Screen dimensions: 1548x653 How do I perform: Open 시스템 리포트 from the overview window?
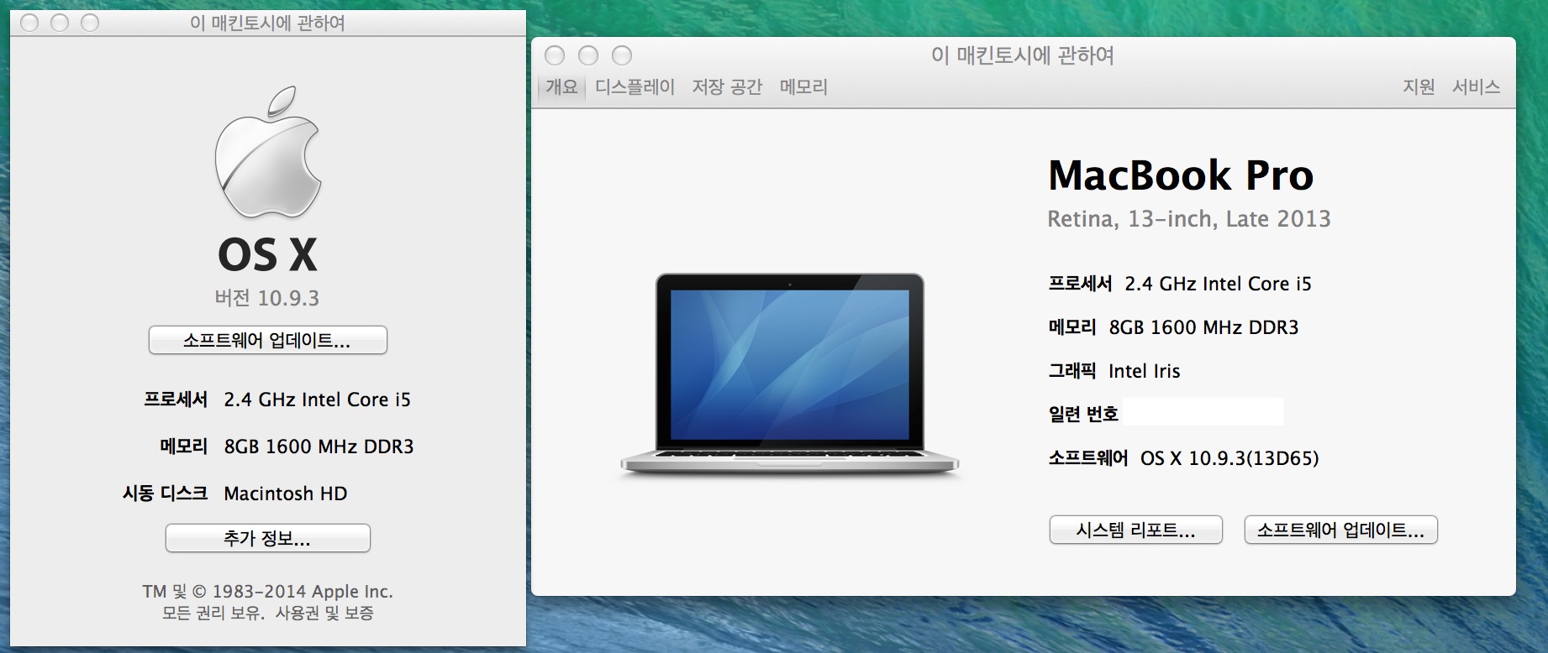1135,530
